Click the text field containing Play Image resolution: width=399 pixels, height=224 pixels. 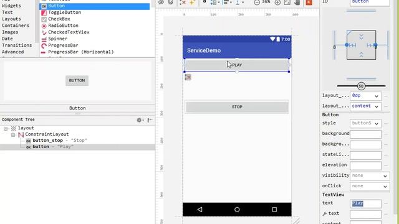[x=365, y=203]
